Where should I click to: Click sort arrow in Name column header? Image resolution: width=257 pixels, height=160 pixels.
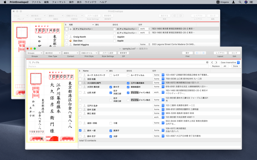(x=107, y=71)
